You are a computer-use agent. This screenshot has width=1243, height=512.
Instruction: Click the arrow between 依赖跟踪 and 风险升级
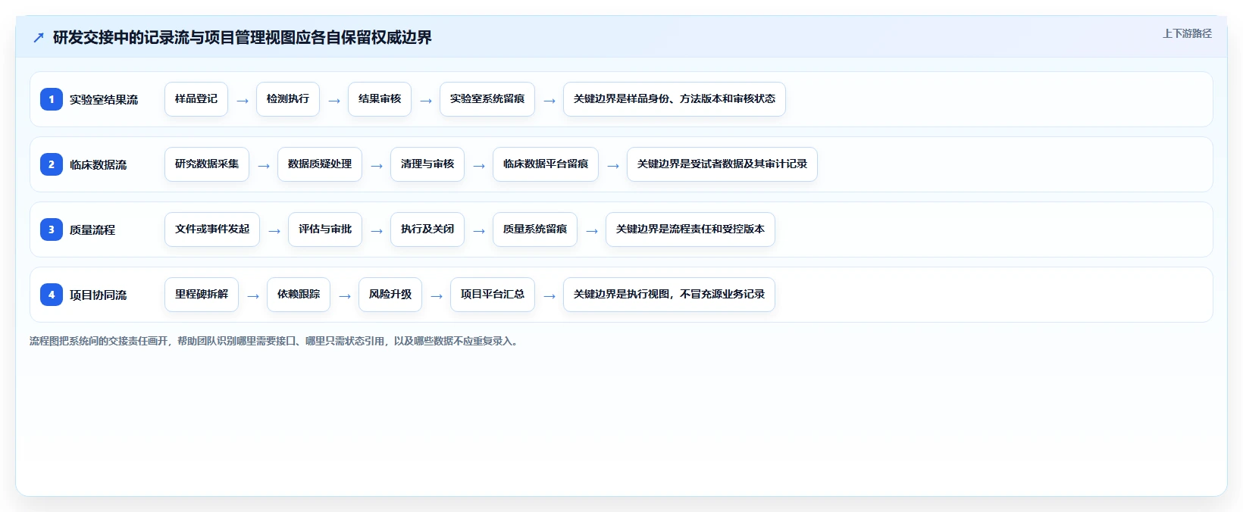click(345, 296)
